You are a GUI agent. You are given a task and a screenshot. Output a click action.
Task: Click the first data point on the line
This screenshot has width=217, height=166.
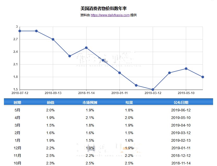pos(20,31)
